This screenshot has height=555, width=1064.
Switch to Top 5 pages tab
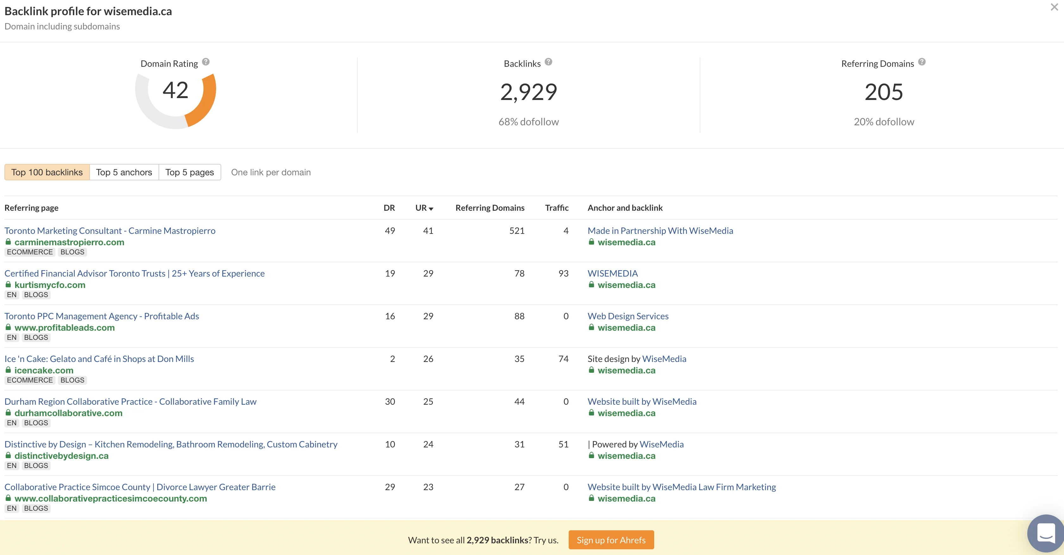click(x=190, y=172)
